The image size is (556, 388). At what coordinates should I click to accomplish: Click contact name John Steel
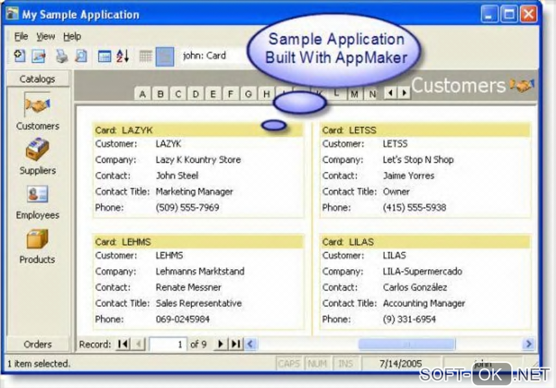click(177, 175)
